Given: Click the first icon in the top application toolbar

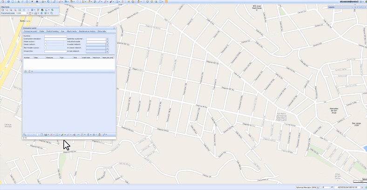Looking at the screenshot, I should click(2, 1).
